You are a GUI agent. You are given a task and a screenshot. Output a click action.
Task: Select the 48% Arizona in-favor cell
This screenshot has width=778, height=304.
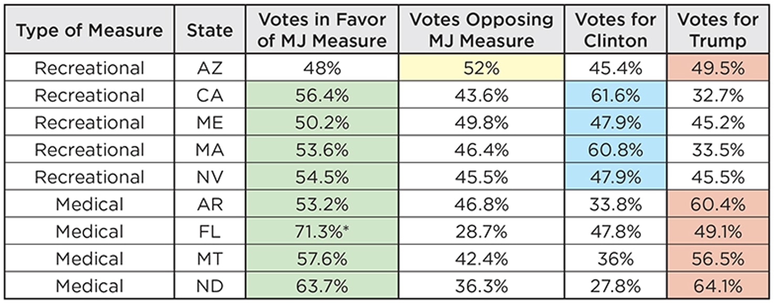[x=322, y=68]
